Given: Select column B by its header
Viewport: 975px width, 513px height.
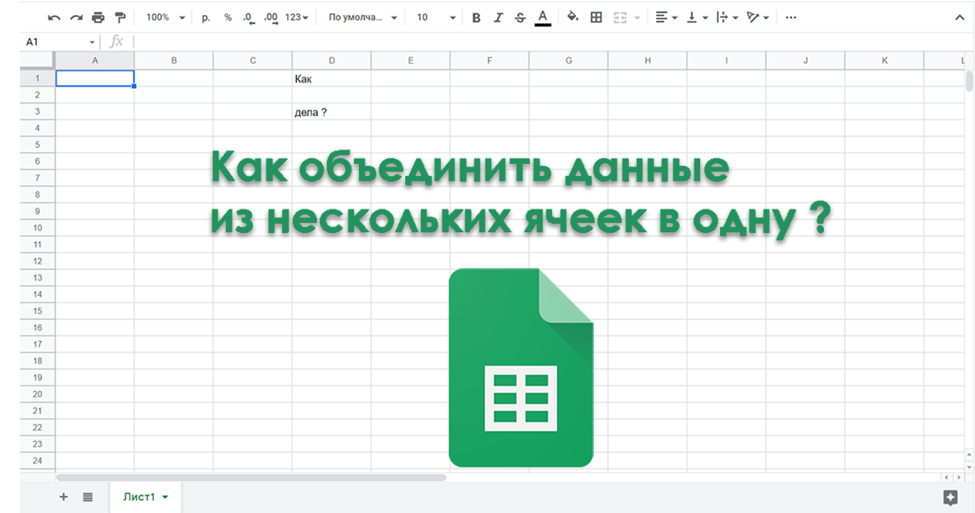Looking at the screenshot, I should (174, 61).
